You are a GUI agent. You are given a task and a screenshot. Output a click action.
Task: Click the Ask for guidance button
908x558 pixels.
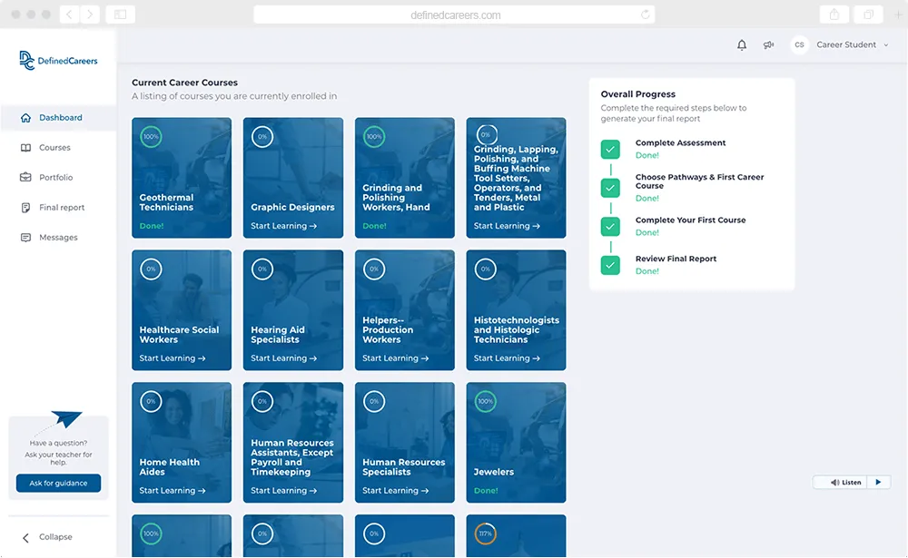point(58,484)
